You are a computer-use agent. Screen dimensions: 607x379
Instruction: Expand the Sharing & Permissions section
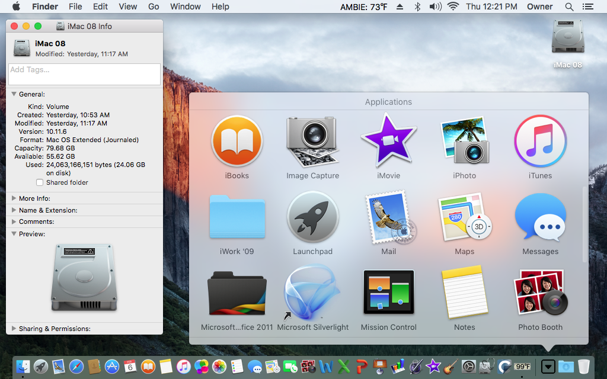pyautogui.click(x=14, y=329)
